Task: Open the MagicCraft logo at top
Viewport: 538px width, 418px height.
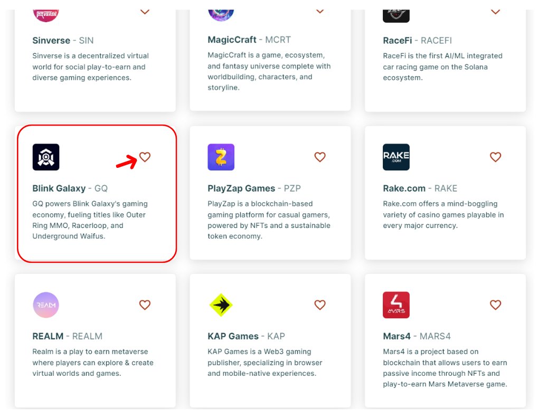Action: pyautogui.click(x=221, y=15)
